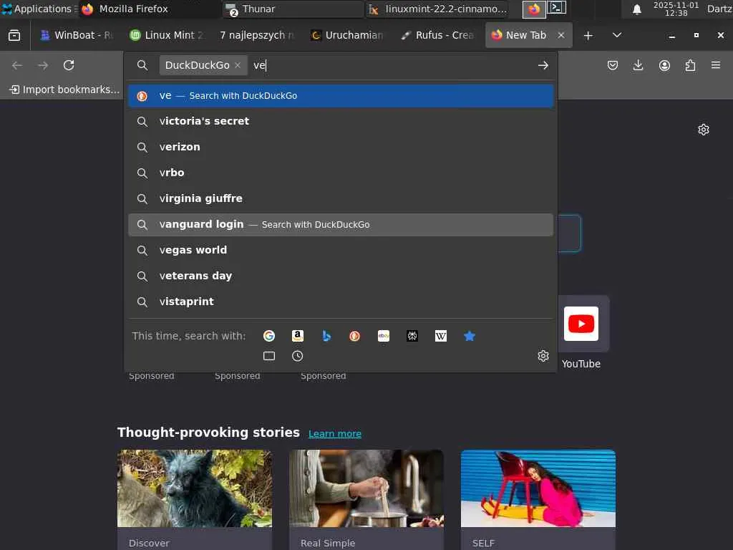Switch to Linux Mint tab

click(166, 35)
